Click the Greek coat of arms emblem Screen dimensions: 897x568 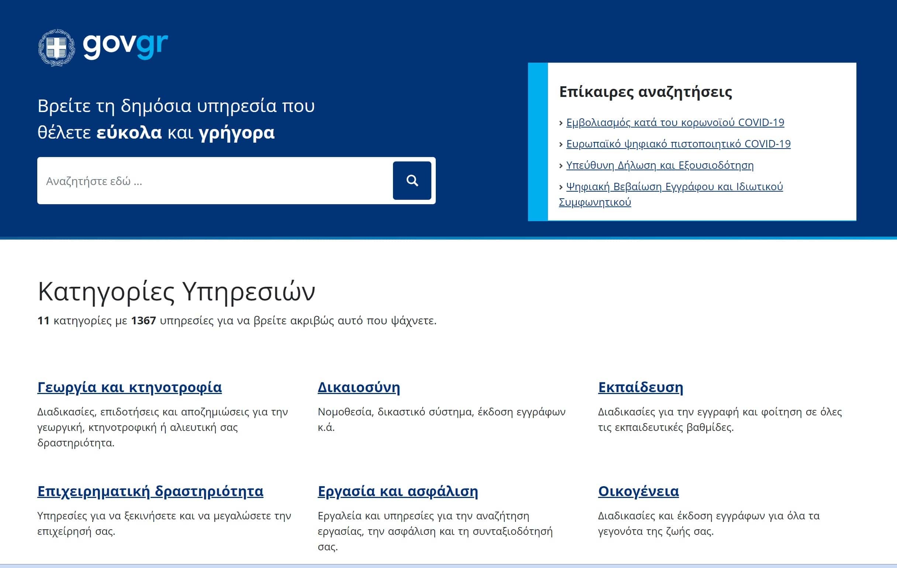point(56,48)
